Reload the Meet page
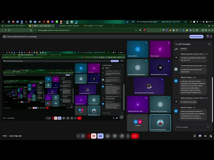Image resolution: width=214 pixels, height=160 pixels. (9, 30)
